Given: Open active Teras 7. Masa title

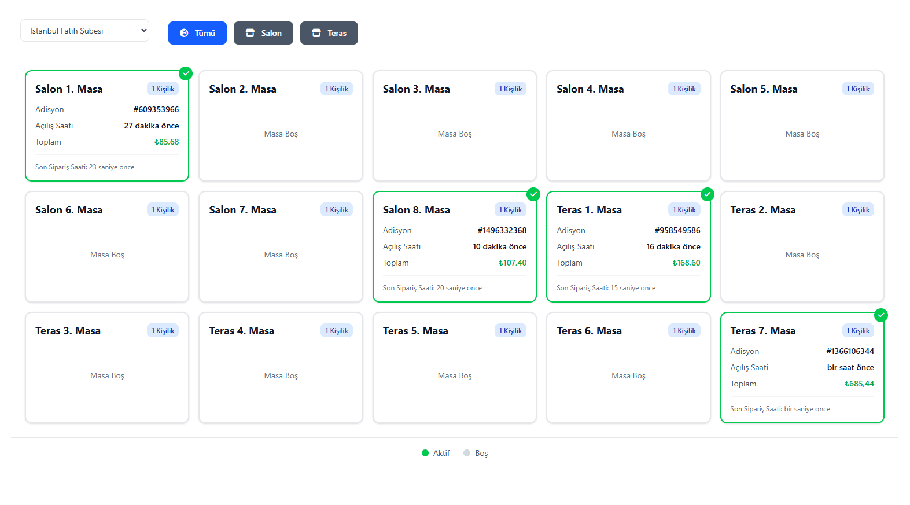Looking at the screenshot, I should (762, 331).
